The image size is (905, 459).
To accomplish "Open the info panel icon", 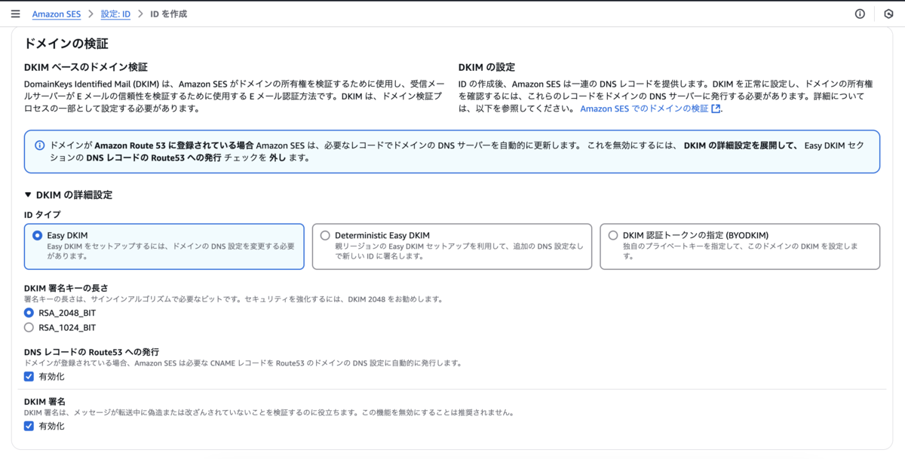I will [x=860, y=14].
